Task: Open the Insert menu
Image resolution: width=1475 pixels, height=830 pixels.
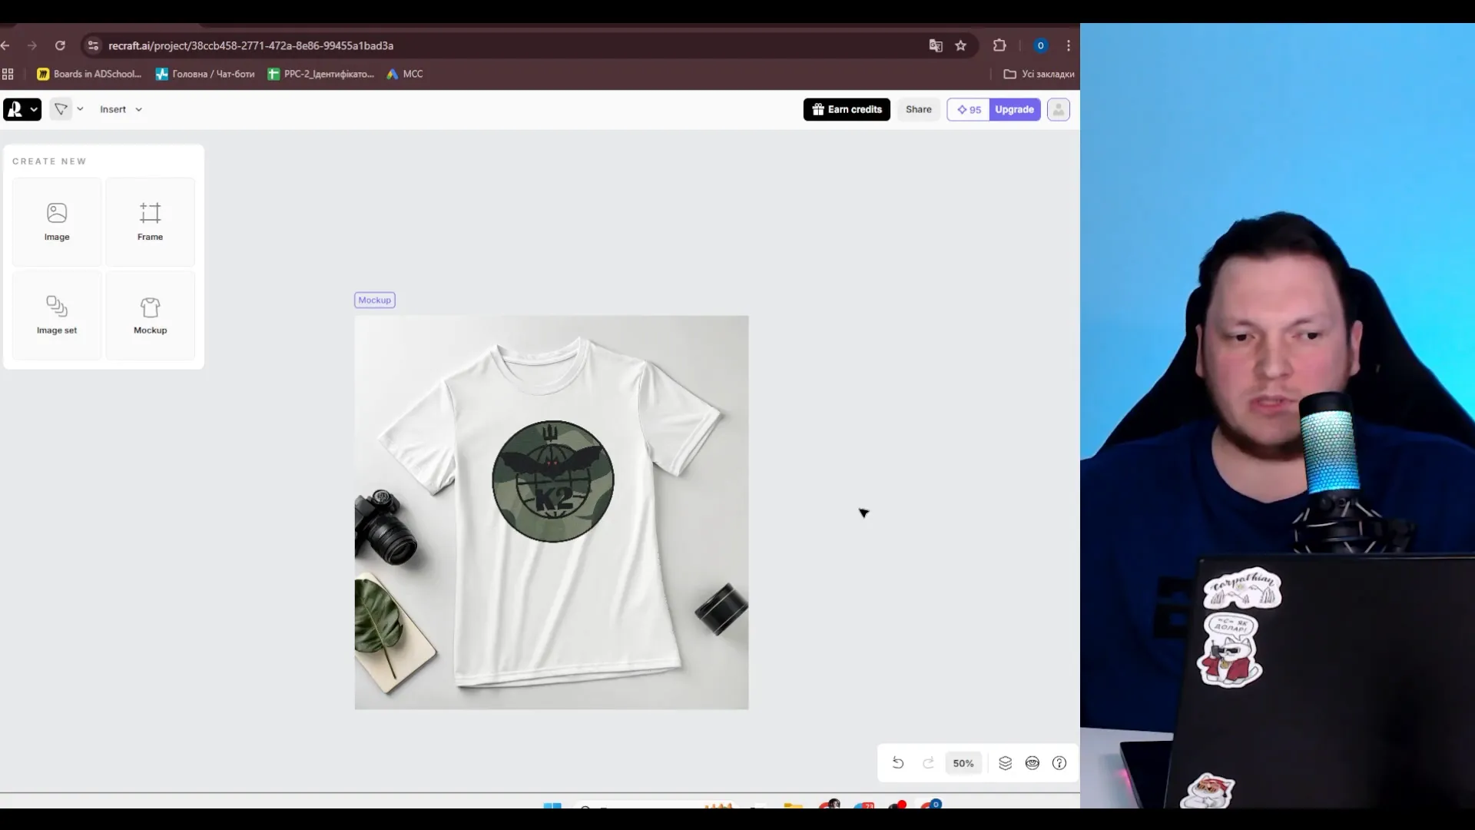Action: pyautogui.click(x=121, y=109)
